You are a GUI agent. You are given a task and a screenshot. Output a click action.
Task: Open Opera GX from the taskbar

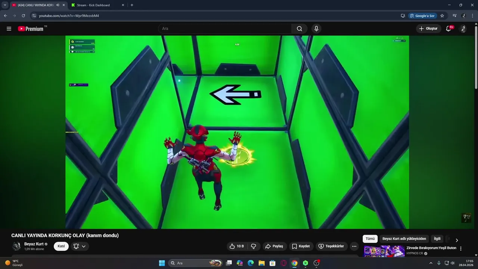coord(283,263)
